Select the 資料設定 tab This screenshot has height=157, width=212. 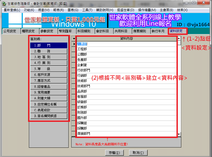[176, 31]
